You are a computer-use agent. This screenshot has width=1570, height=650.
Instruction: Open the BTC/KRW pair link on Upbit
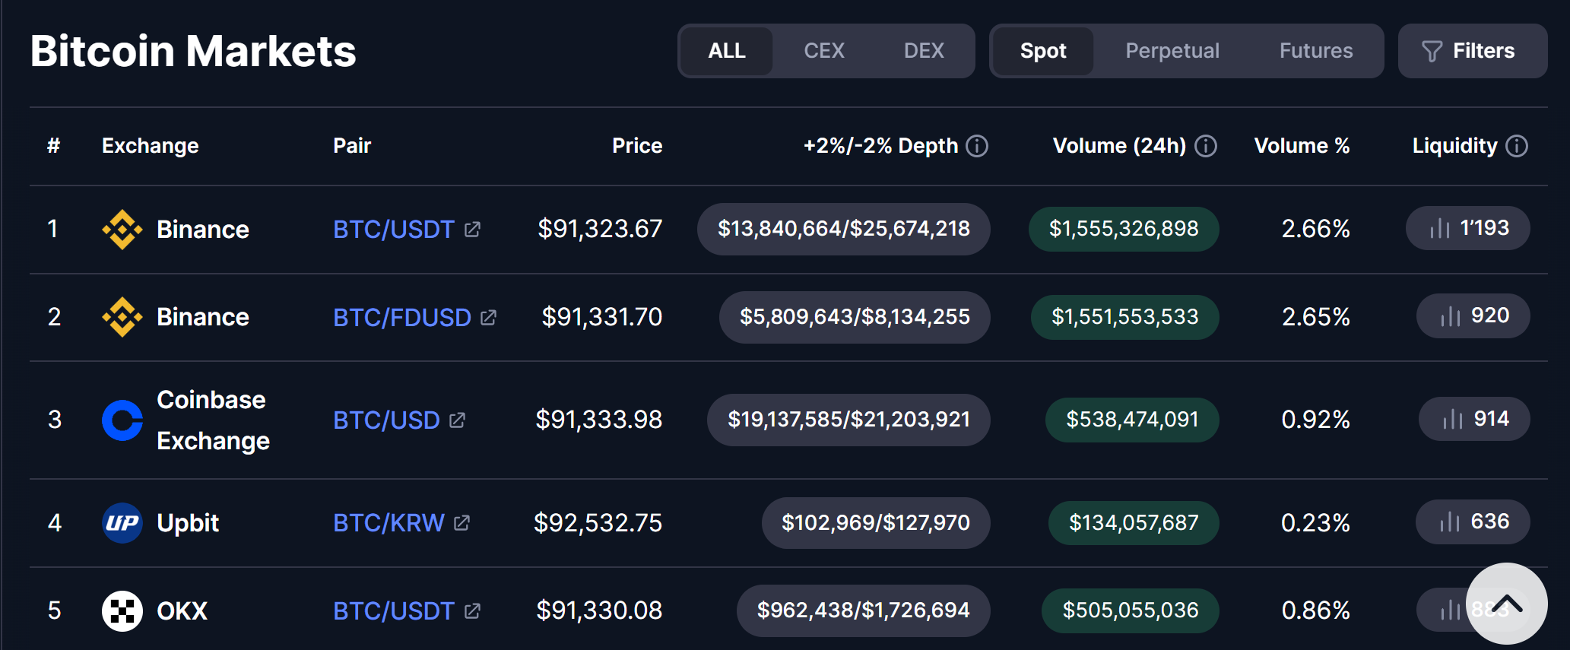pyautogui.click(x=389, y=523)
